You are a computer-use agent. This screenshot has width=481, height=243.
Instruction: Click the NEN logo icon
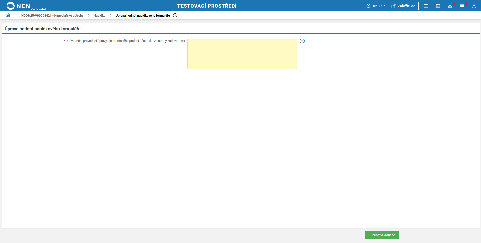11,6
